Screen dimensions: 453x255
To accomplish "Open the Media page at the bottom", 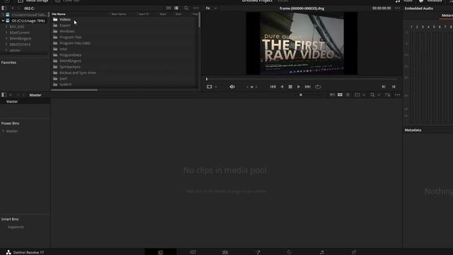I will coord(161,252).
